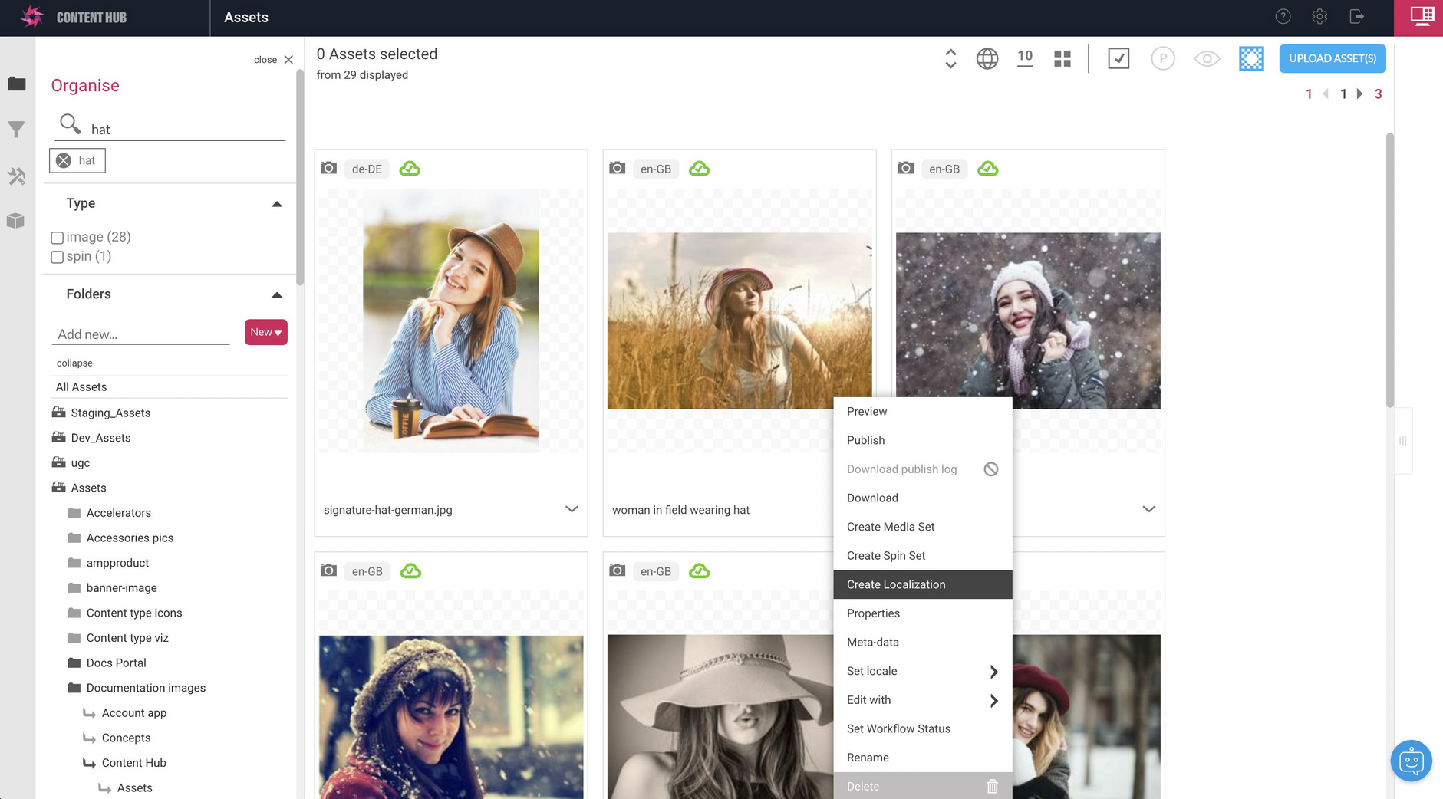Open the Documentation images folder
Screen dimensions: 1443x799
pyautogui.click(x=146, y=689)
